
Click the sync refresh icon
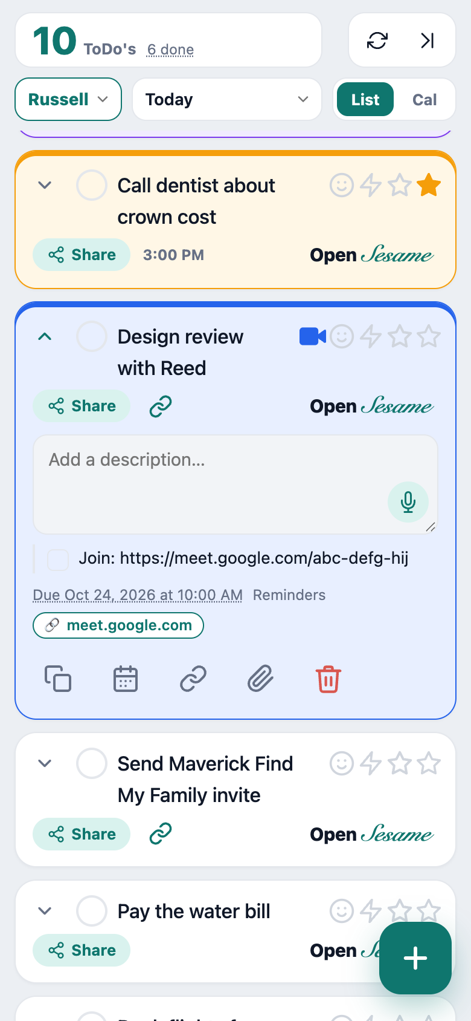[x=377, y=41]
